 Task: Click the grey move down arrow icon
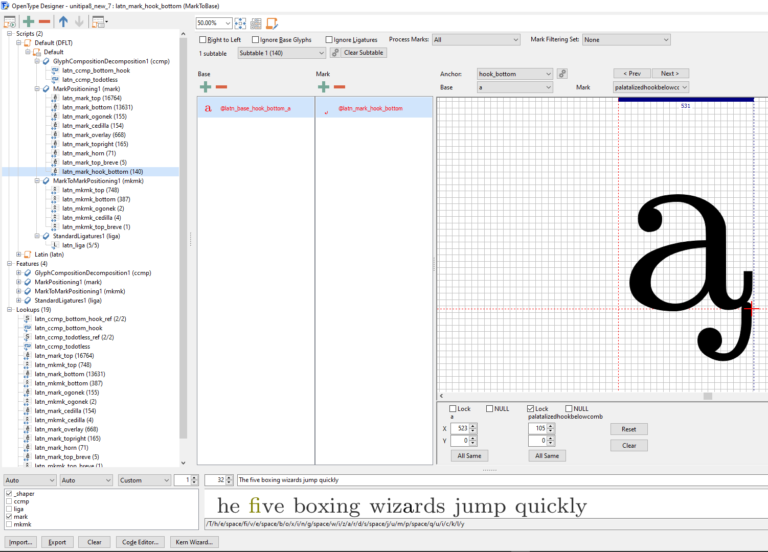pyautogui.click(x=79, y=21)
